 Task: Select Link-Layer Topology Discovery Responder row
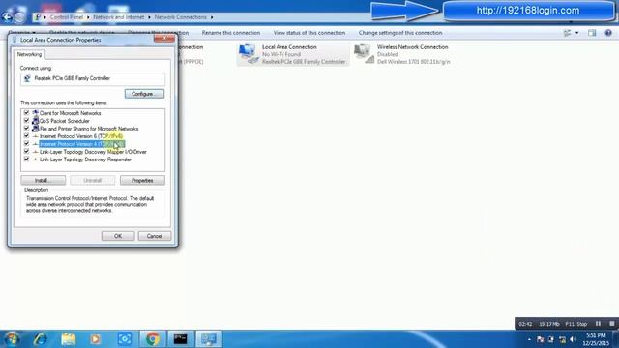point(85,159)
